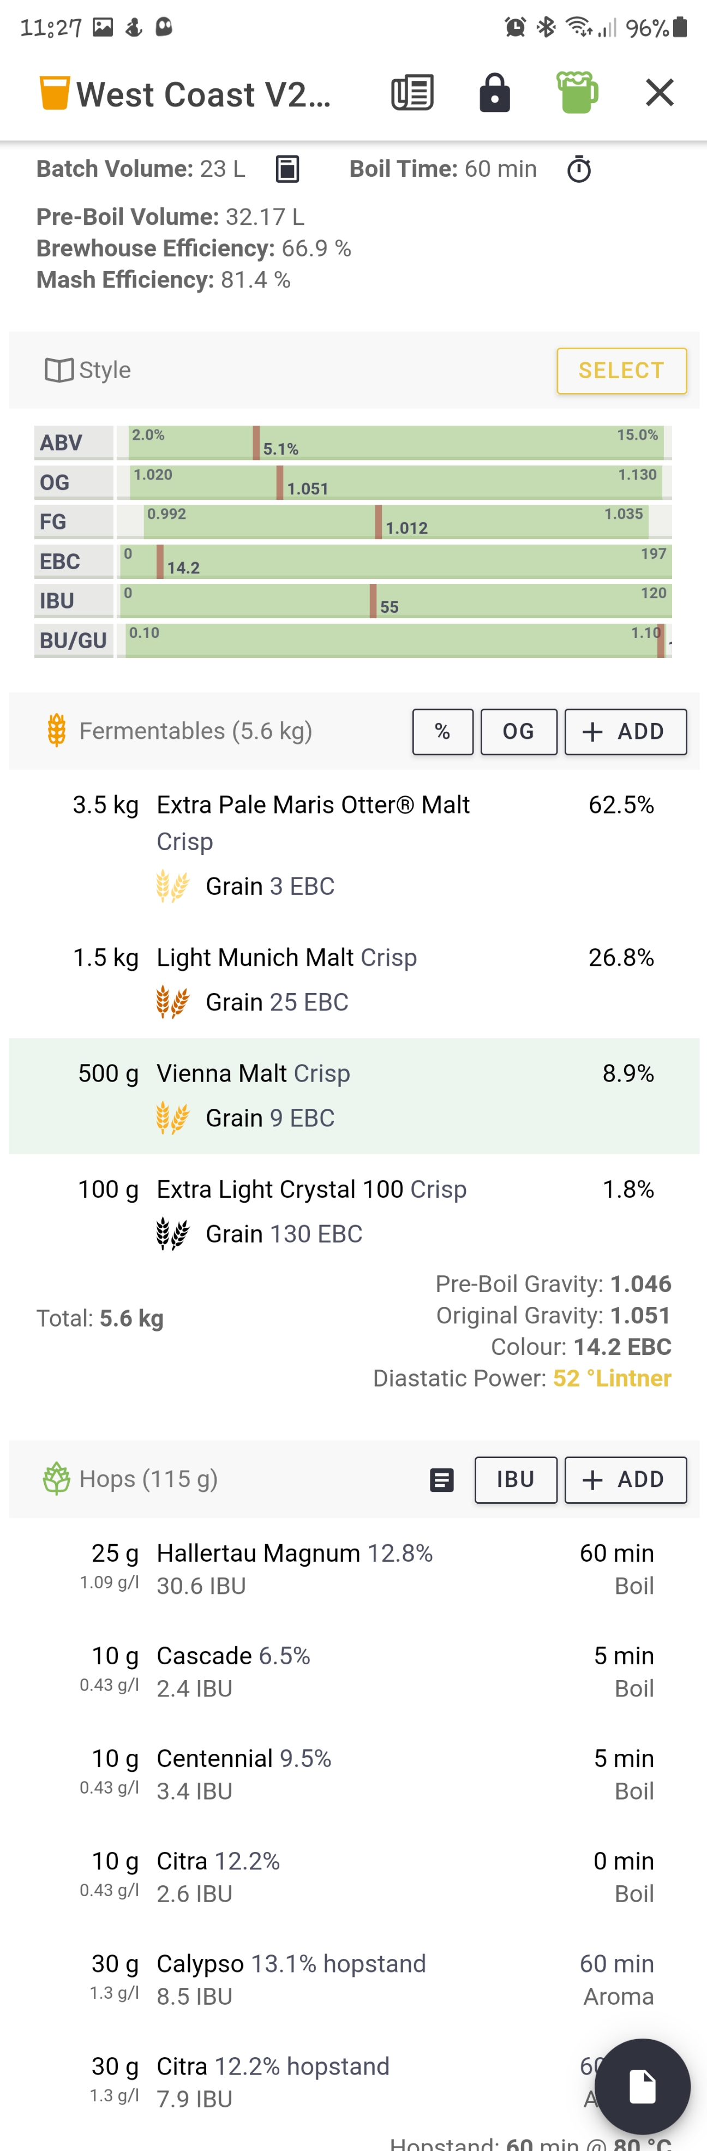Open the hops notes list icon
Viewport: 707px width, 2151px height.
[441, 1480]
